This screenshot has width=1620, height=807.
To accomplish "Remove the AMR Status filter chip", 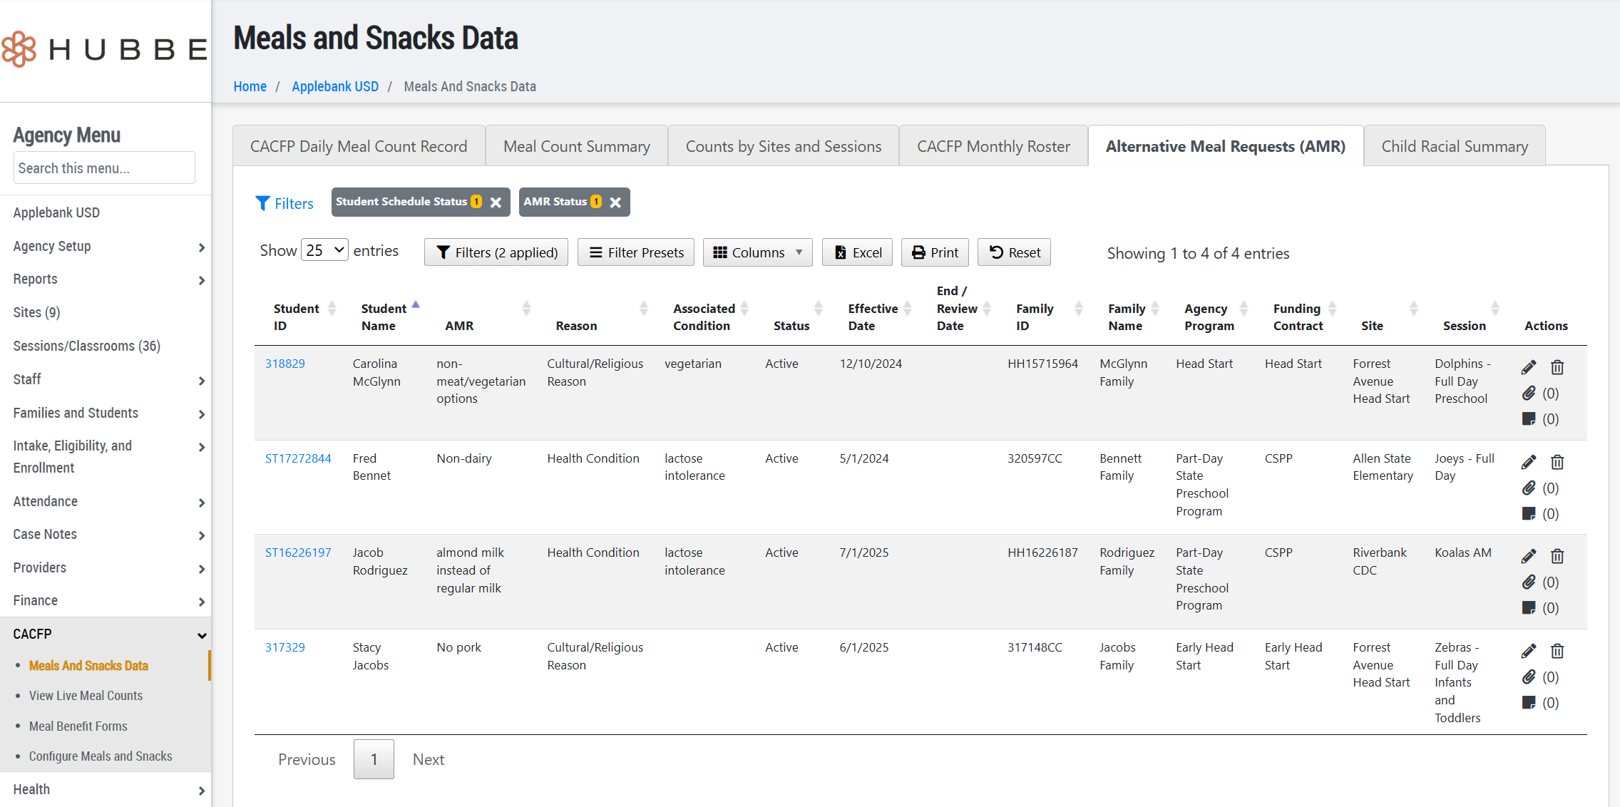I will 615,202.
